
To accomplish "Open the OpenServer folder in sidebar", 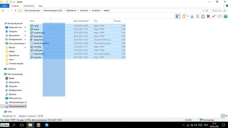I will 14,55.
